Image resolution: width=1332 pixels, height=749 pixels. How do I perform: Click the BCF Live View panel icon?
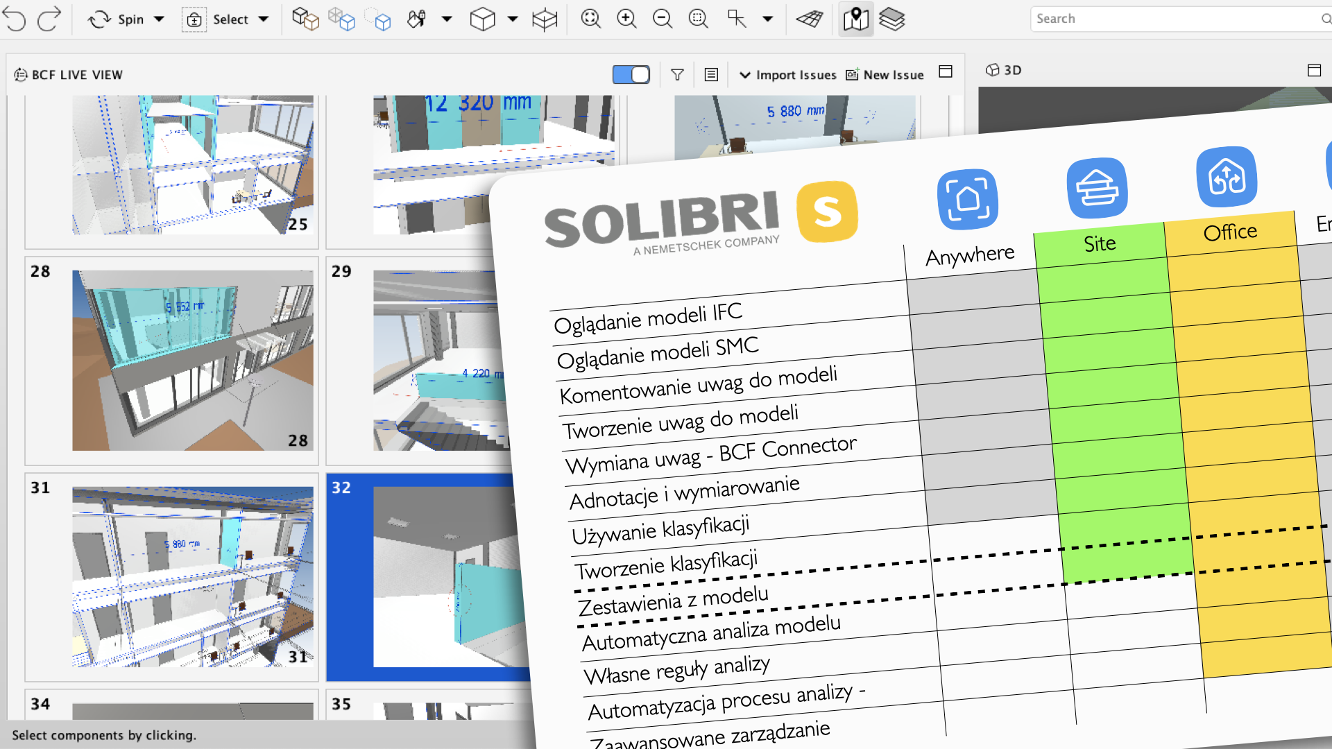click(x=21, y=75)
